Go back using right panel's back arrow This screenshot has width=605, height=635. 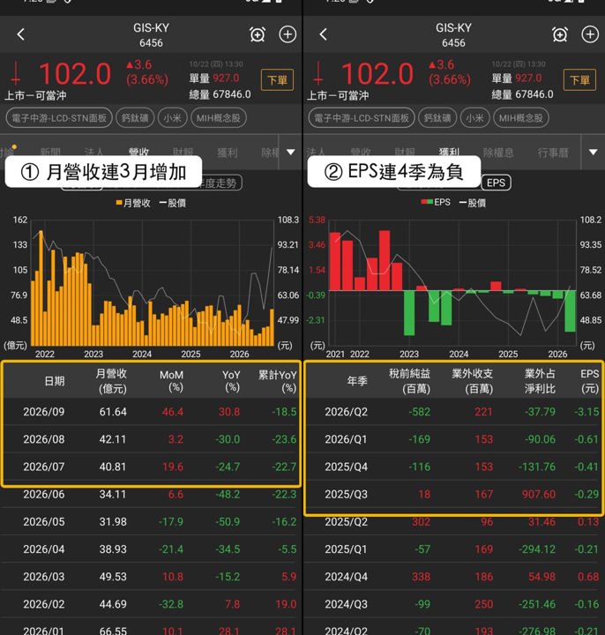[323, 34]
